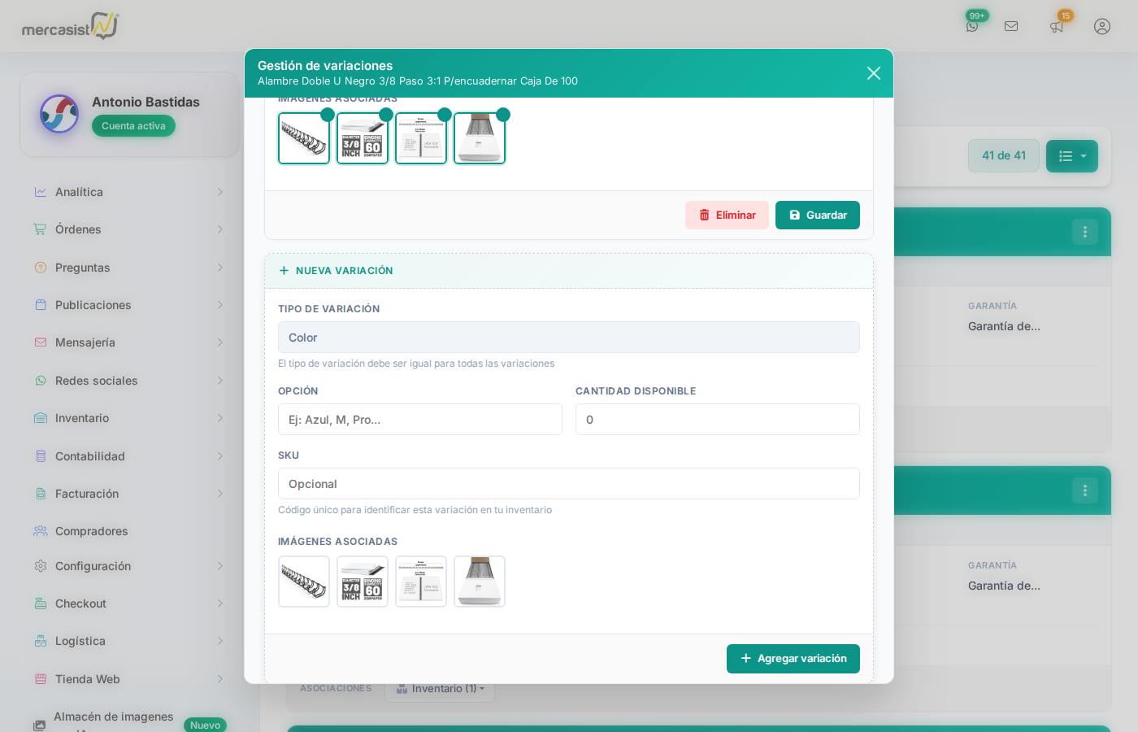Go to Compradores in the sidebar
The height and width of the screenshot is (732, 1138).
pos(91,531)
